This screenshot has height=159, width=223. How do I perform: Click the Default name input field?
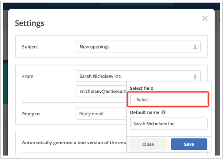click(169, 123)
